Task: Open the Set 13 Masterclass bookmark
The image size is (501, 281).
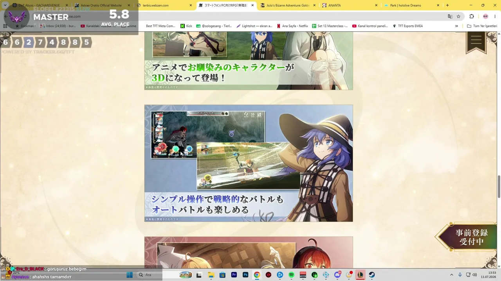Action: pos(330,26)
